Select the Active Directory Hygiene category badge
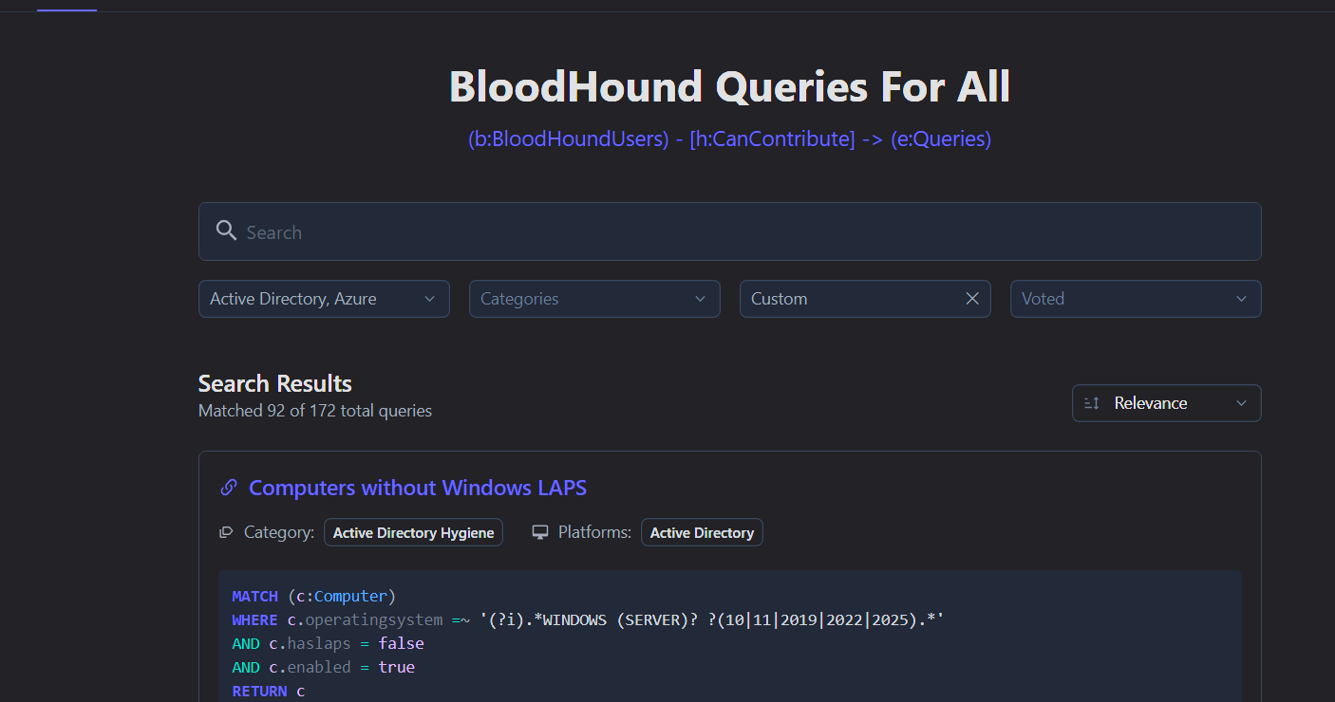This screenshot has width=1335, height=702. [413, 533]
